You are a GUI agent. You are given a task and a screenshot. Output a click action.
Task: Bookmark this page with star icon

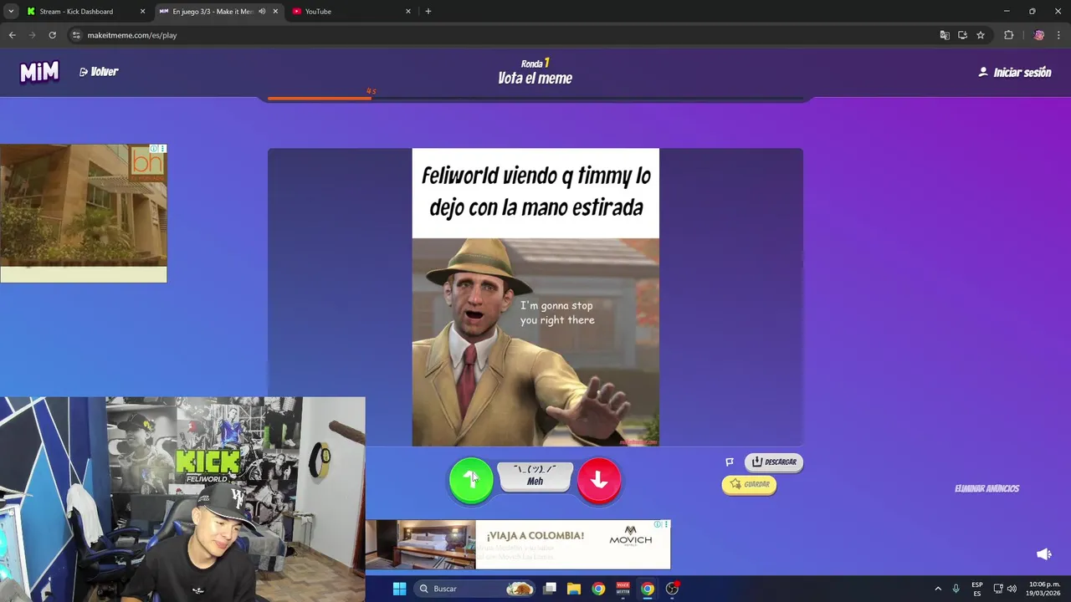981,35
